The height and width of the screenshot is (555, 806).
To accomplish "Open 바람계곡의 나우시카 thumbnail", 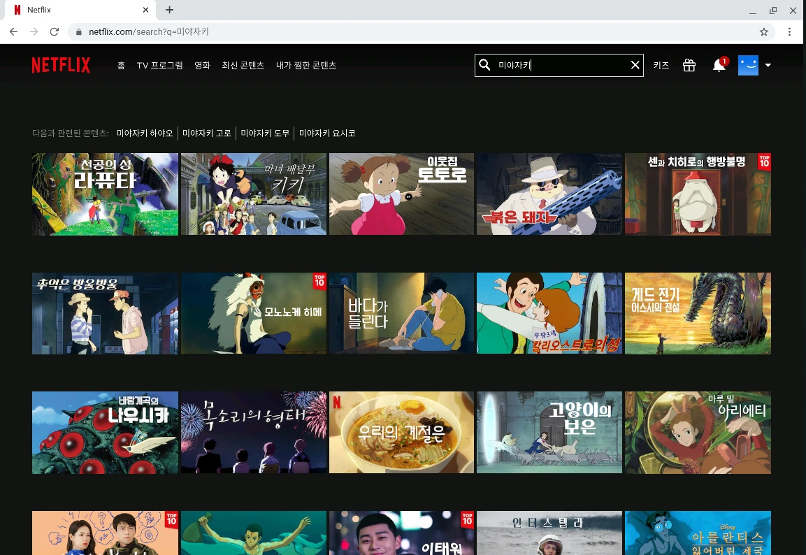I will point(105,433).
